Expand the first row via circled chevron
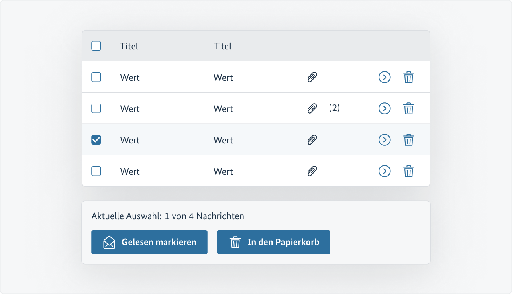 (384, 77)
